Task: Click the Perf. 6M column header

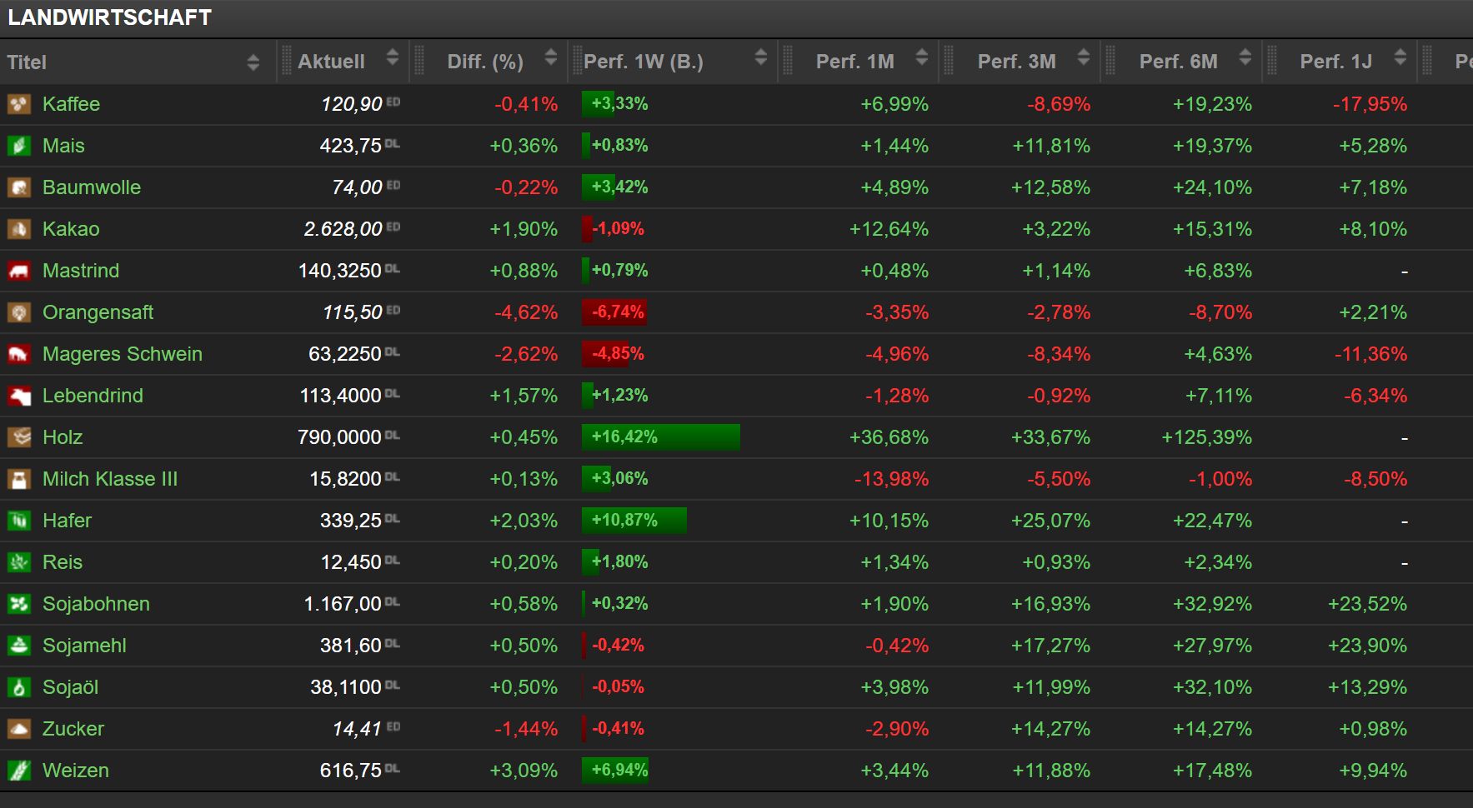Action: point(1178,62)
